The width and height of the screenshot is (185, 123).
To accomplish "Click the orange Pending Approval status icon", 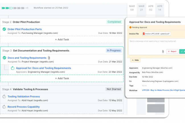I will pyautogui.click(x=130, y=27).
